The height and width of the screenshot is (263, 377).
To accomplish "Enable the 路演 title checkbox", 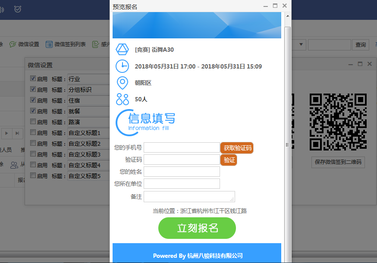I will (x=33, y=122).
